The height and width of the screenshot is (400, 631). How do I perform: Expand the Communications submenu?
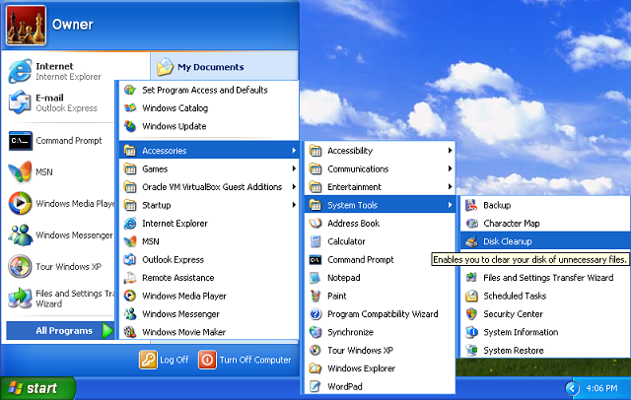[x=380, y=168]
